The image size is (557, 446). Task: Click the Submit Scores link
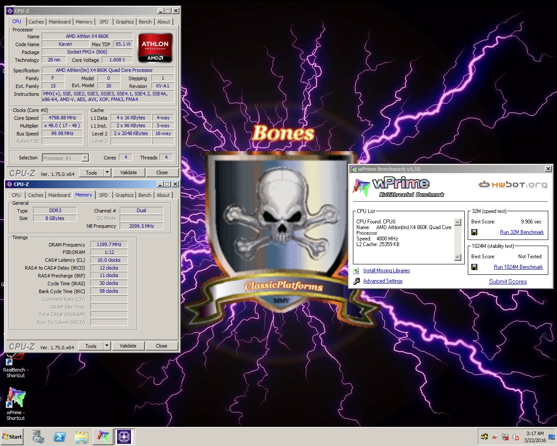tap(508, 282)
